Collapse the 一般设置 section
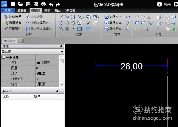 pos(4,57)
